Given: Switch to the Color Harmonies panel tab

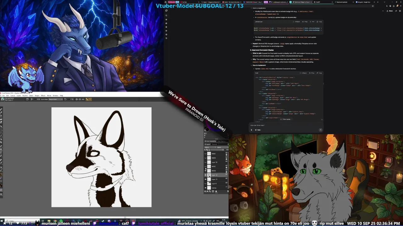Looking at the screenshot, I should [222, 141].
